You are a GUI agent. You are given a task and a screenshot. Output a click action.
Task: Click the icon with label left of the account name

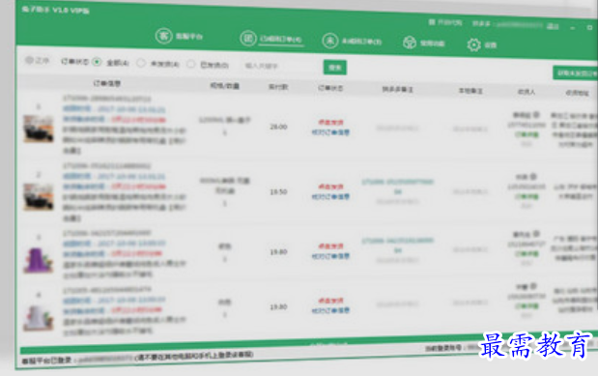[445, 22]
